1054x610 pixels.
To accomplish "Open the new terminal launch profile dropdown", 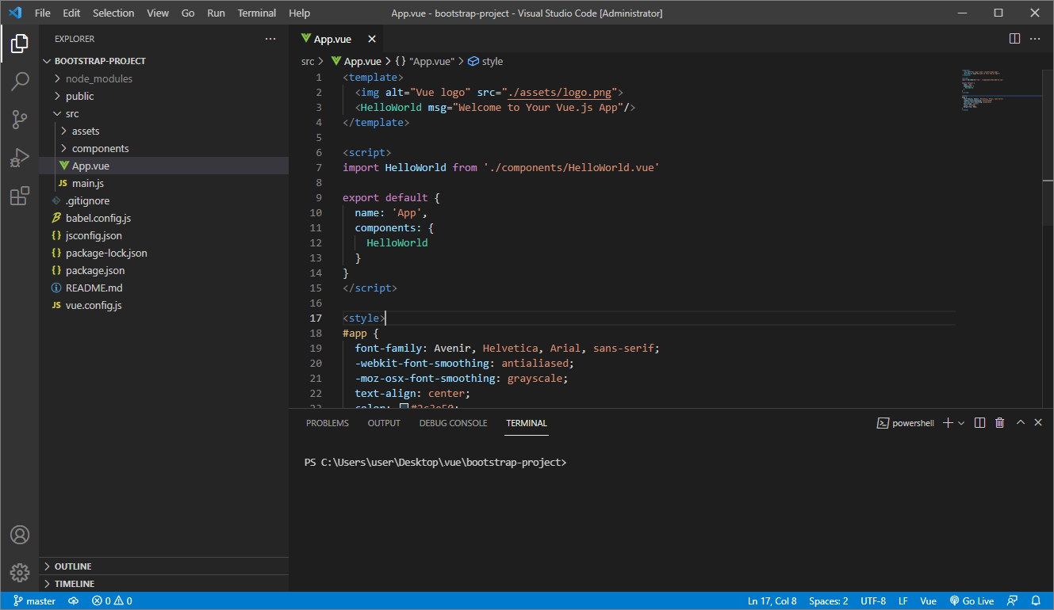I will [x=961, y=423].
